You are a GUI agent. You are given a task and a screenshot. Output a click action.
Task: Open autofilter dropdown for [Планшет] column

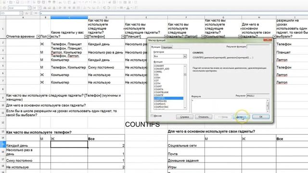pos(166,37)
